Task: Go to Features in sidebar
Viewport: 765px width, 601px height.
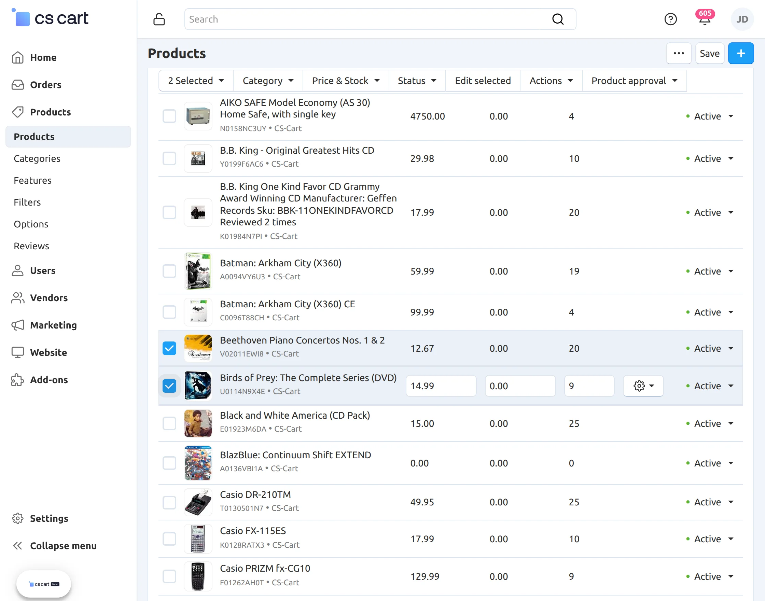Action: click(x=32, y=180)
